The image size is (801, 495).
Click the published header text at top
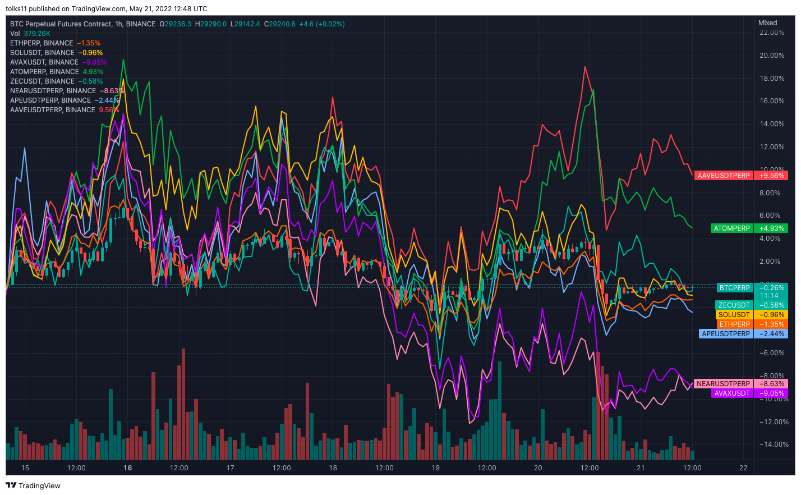coord(107,9)
